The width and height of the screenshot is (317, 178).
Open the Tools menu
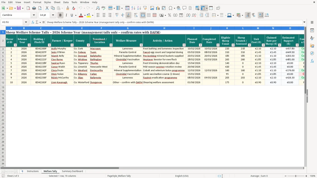click(74, 2)
